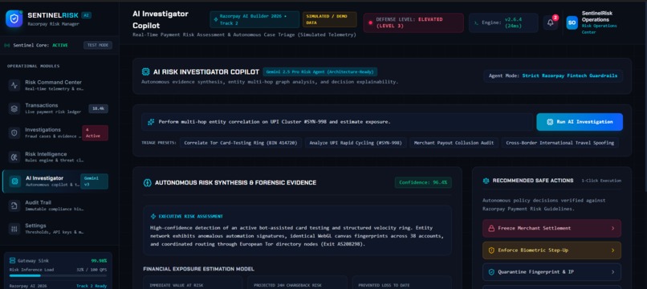Click the Executive Risk Assessment sparkle icon
647x289 pixels.
point(153,216)
